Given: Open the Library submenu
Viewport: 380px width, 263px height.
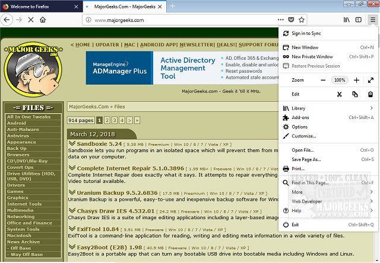Looking at the screenshot, I should 328,108.
